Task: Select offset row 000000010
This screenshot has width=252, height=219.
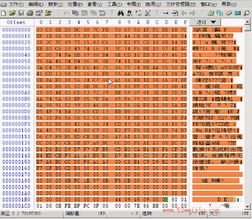Action: pos(16,36)
